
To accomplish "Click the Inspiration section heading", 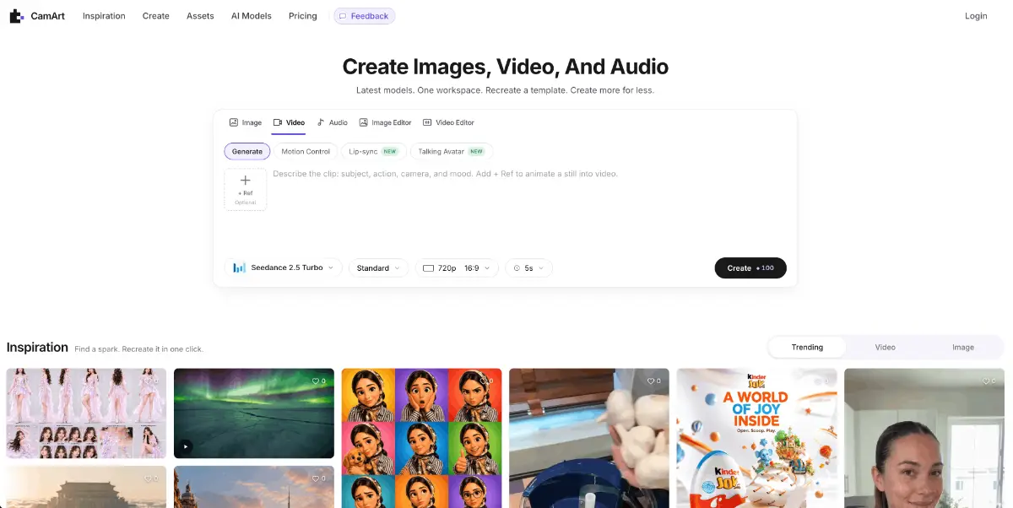I will [x=37, y=347].
